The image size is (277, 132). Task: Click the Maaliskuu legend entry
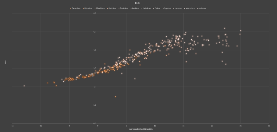tap(99, 8)
